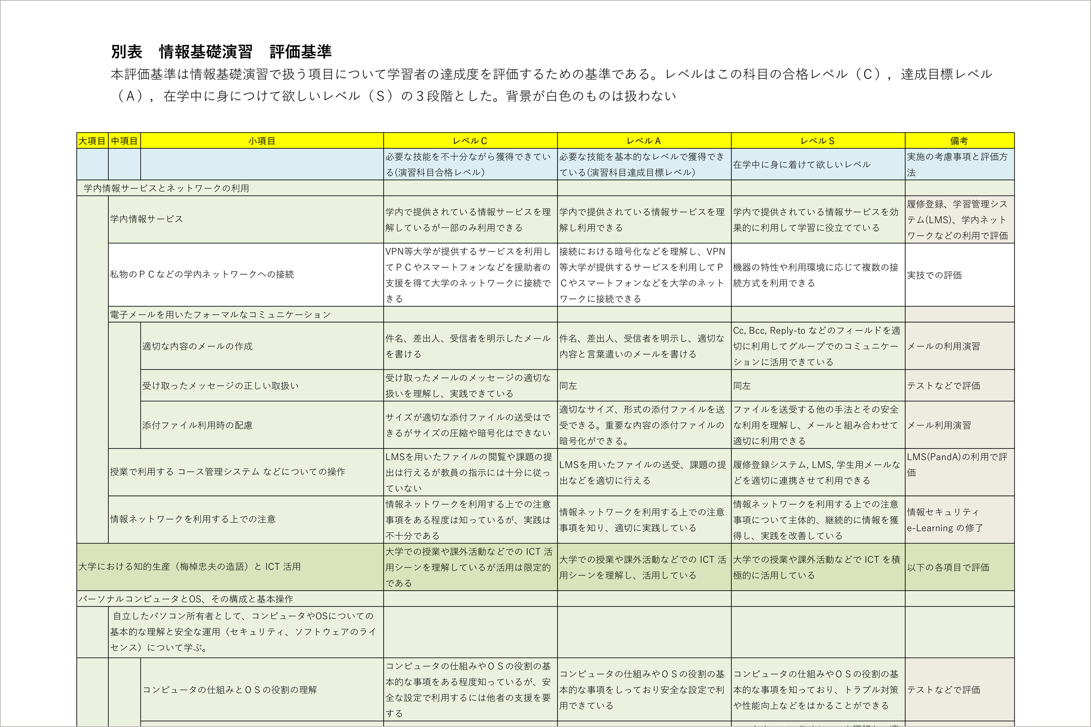1091x727 pixels.
Task: Select the 大項目 header cell
Action: pyautogui.click(x=92, y=140)
